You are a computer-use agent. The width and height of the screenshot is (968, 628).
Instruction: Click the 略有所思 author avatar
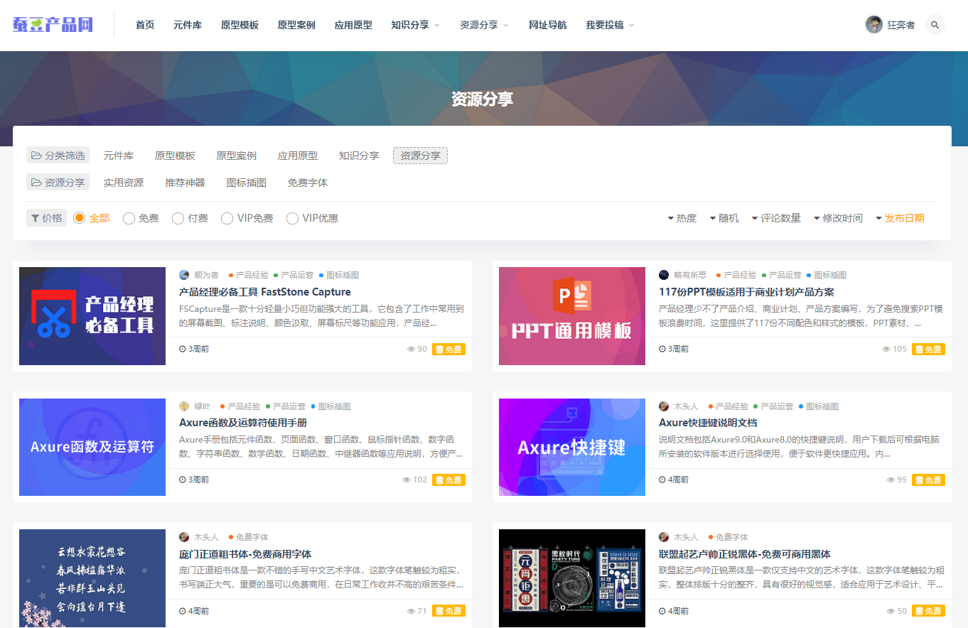coord(664,275)
